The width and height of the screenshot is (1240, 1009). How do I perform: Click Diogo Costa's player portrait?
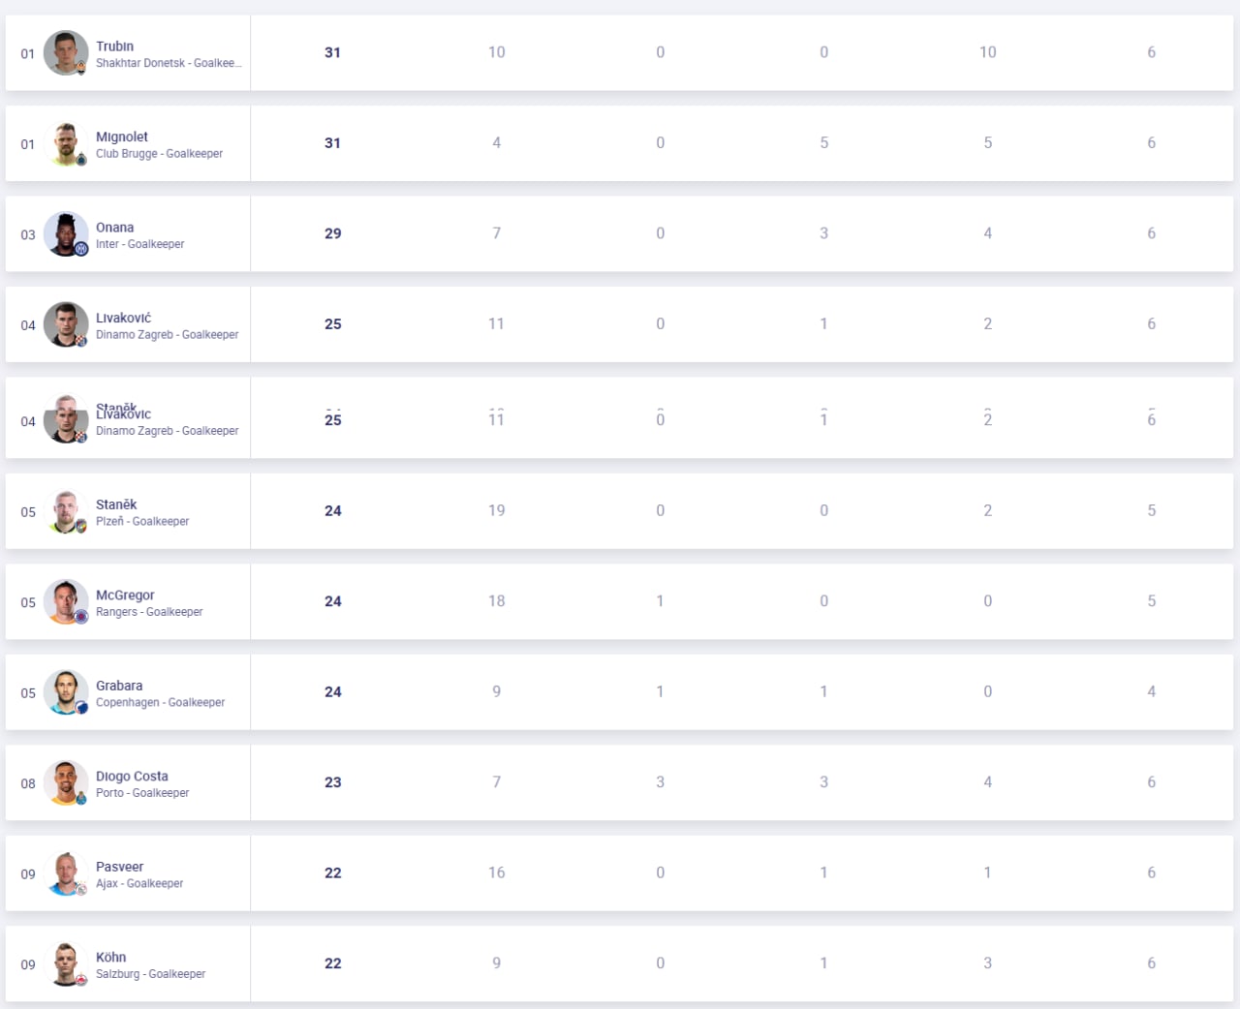(x=65, y=782)
